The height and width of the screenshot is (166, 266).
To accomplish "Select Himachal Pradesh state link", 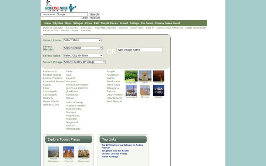I will click(77, 85).
